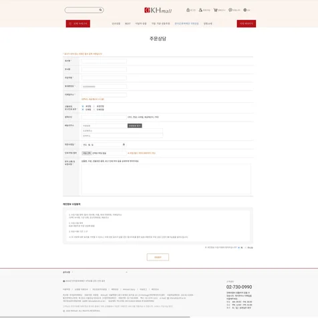Image resolution: width=318 pixels, height=318 pixels.
Task: Click the file select button for attachment
Action: tap(87, 153)
